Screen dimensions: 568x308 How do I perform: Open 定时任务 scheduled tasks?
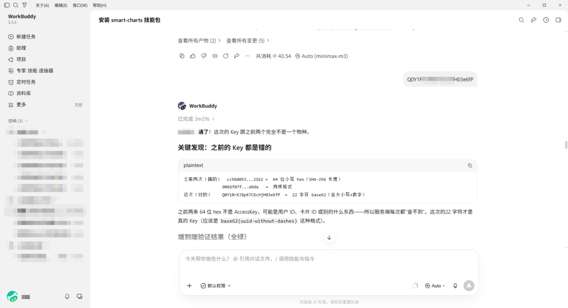[45, 82]
